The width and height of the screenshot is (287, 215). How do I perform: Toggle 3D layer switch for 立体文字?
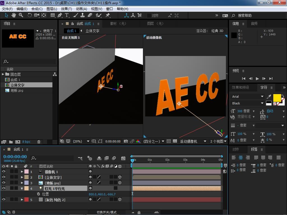[x=120, y=177]
